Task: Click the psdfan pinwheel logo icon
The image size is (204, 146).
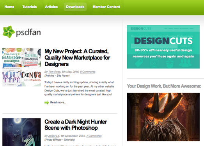Action: point(9,32)
